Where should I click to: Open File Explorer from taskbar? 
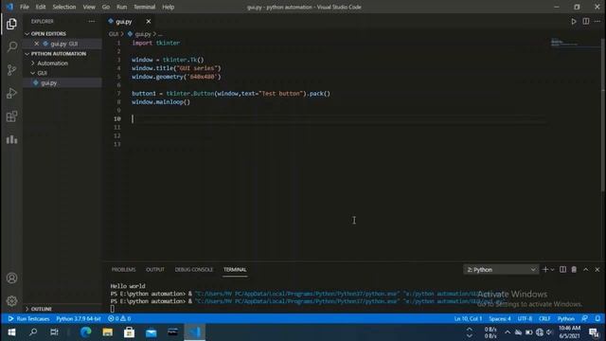coord(107,332)
